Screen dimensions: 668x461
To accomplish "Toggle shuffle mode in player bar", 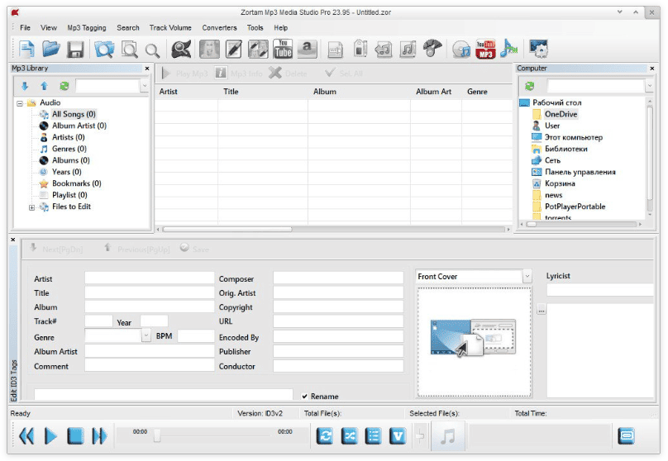I will click(x=350, y=436).
